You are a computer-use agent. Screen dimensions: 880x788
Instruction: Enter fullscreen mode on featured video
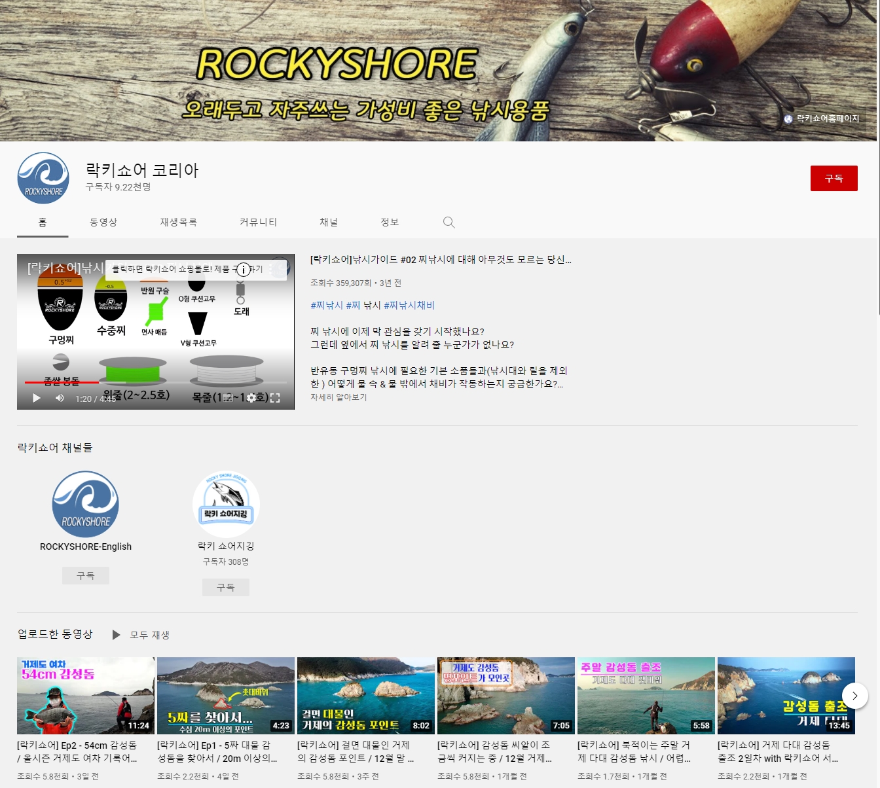275,398
